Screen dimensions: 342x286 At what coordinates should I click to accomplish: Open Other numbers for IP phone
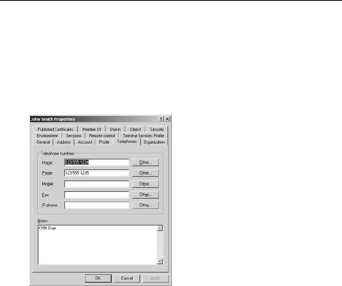coord(146,205)
